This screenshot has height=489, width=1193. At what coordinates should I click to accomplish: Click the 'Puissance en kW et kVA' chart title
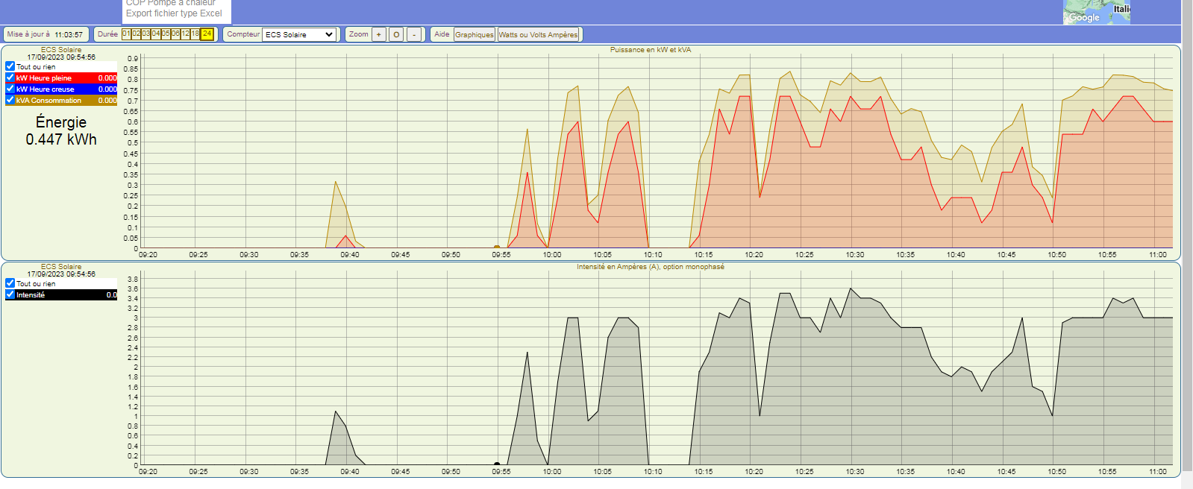pyautogui.click(x=651, y=50)
